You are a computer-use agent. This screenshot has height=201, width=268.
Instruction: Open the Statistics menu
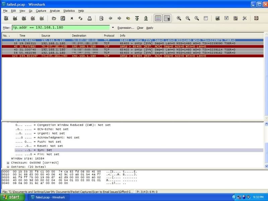click(69, 11)
